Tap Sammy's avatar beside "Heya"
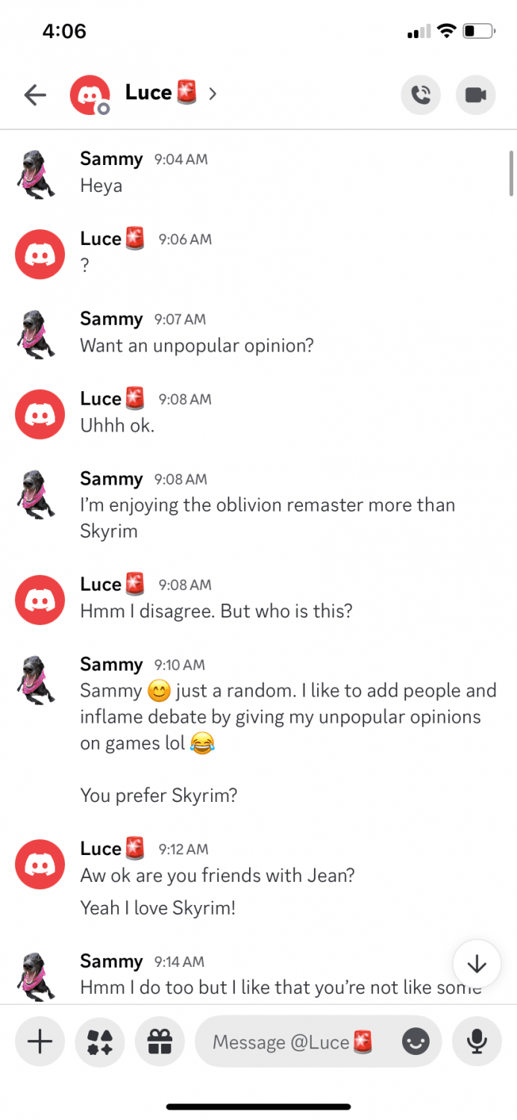Viewport: 517px width, 1120px height. 35,172
